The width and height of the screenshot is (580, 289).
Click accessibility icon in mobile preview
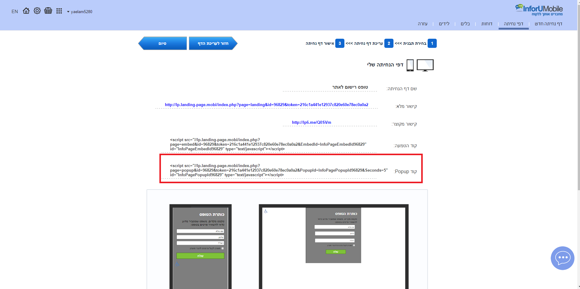coord(177,264)
